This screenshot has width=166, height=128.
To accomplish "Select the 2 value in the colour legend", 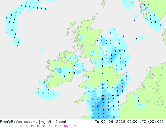I will (x=10, y=126).
